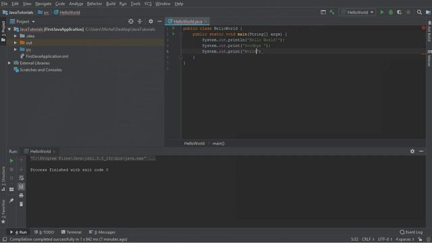
Task: Open Structure side tool window
Action: [x=3, y=178]
